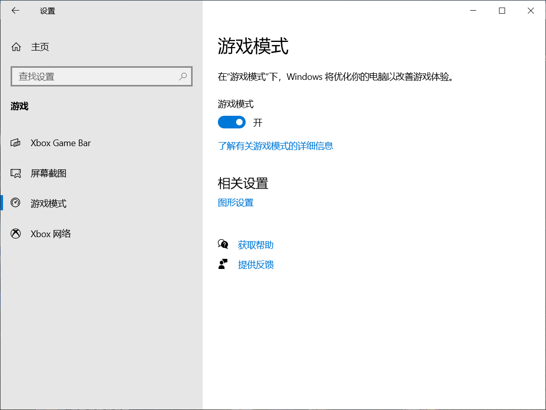
Task: Open the 主页 home page label
Action: pyautogui.click(x=40, y=47)
